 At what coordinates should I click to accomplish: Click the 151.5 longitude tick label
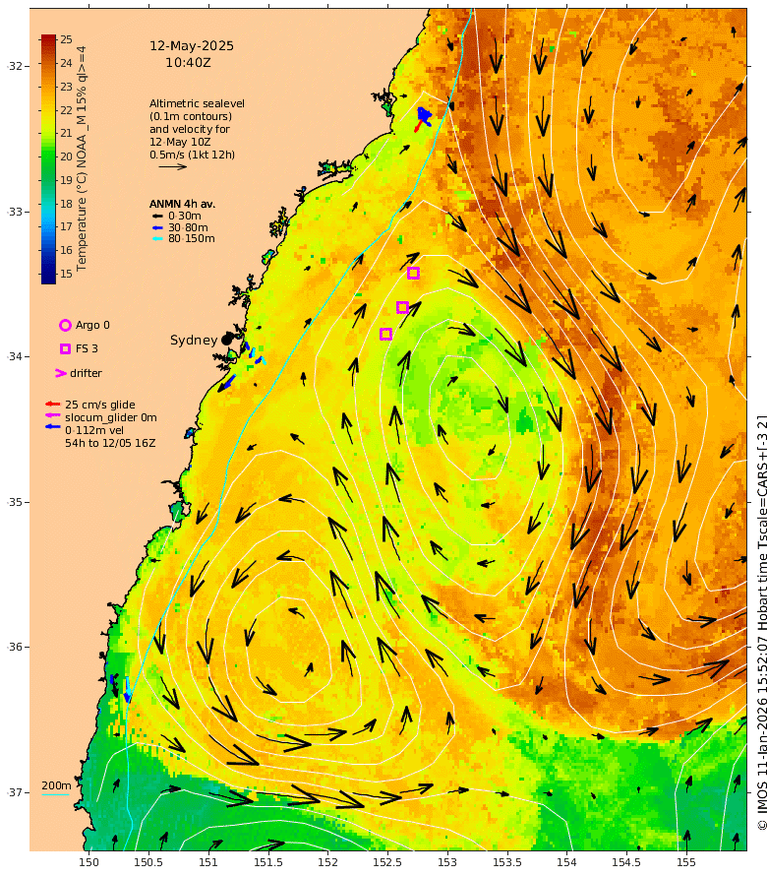click(x=268, y=862)
